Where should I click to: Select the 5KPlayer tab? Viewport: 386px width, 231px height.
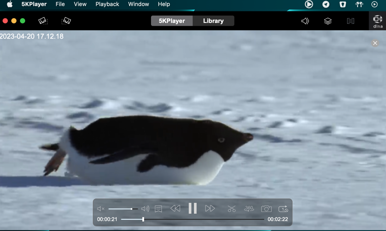pos(172,21)
